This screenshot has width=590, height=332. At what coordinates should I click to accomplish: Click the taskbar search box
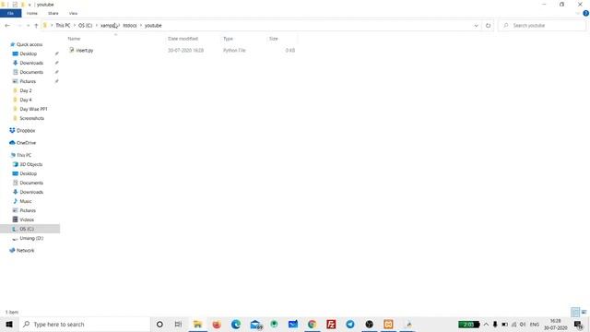click(85, 324)
